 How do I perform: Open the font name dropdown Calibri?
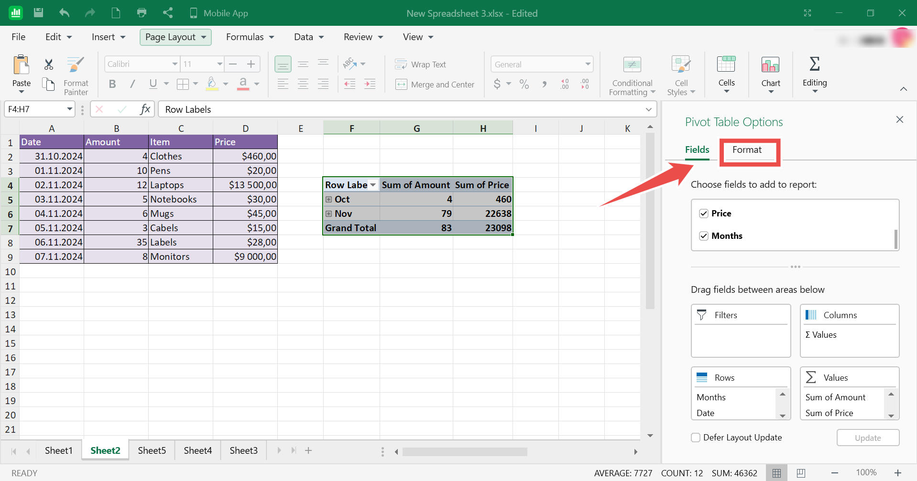(175, 64)
